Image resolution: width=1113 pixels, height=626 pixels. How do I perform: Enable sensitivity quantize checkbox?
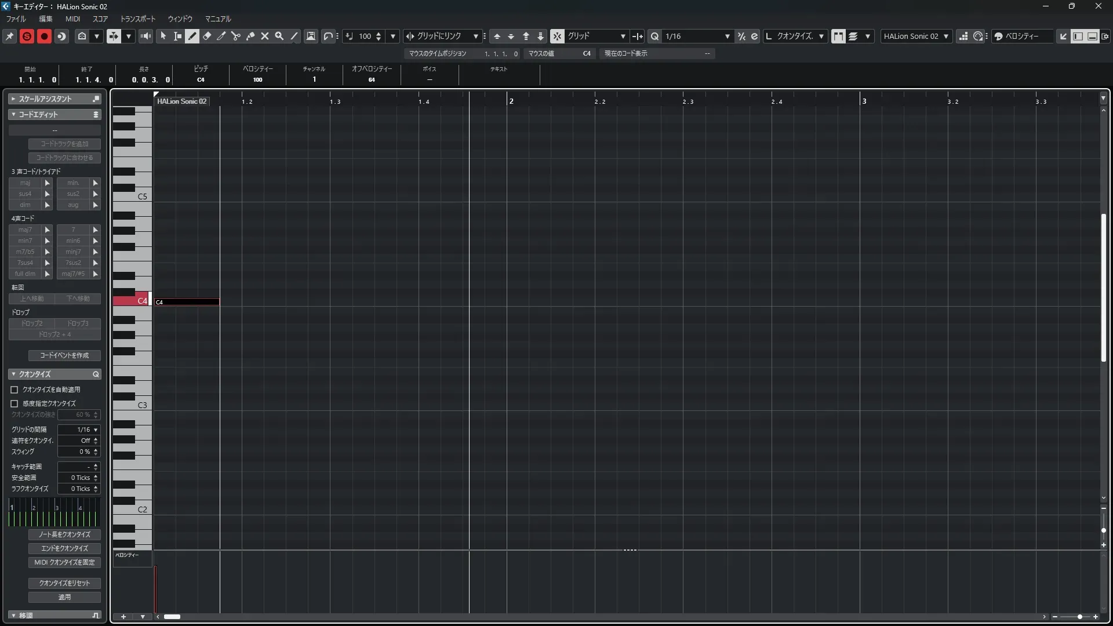(14, 403)
